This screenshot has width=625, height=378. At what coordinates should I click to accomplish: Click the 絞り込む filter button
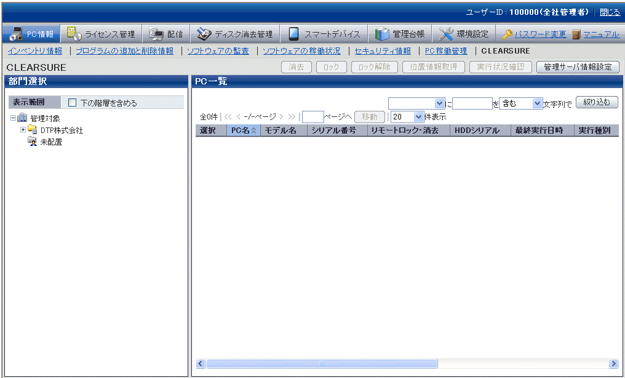[x=597, y=102]
